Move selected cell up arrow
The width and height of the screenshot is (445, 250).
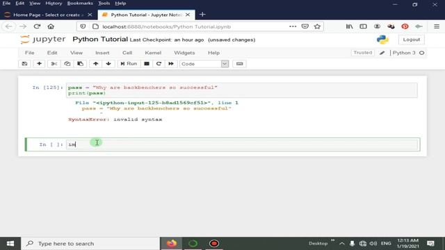coord(96,64)
